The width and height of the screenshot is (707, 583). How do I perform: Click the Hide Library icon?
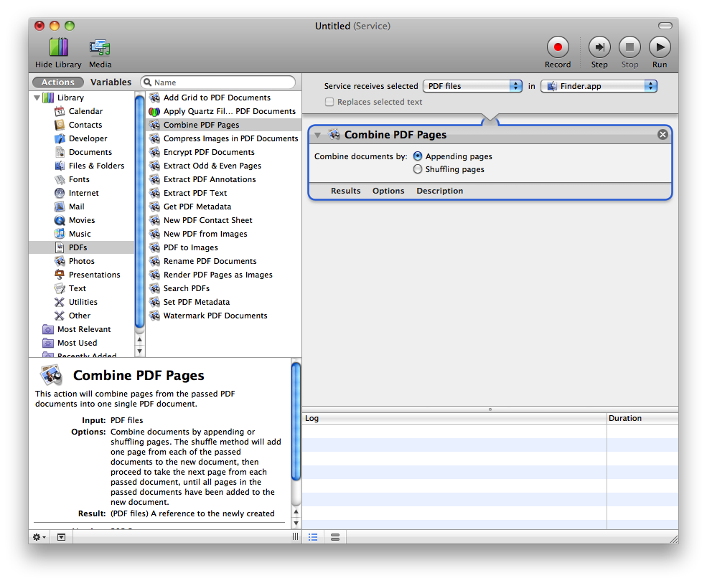coord(58,48)
